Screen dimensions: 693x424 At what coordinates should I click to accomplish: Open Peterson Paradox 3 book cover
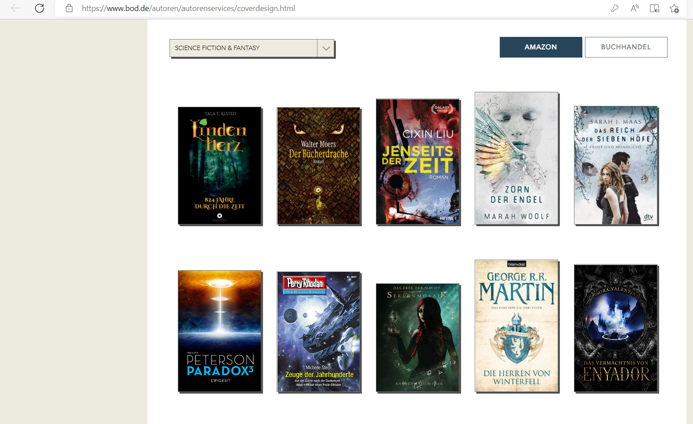tap(220, 331)
